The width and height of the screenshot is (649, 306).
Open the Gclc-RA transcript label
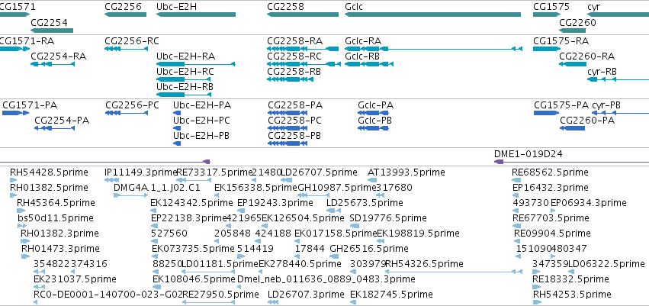pyautogui.click(x=362, y=41)
